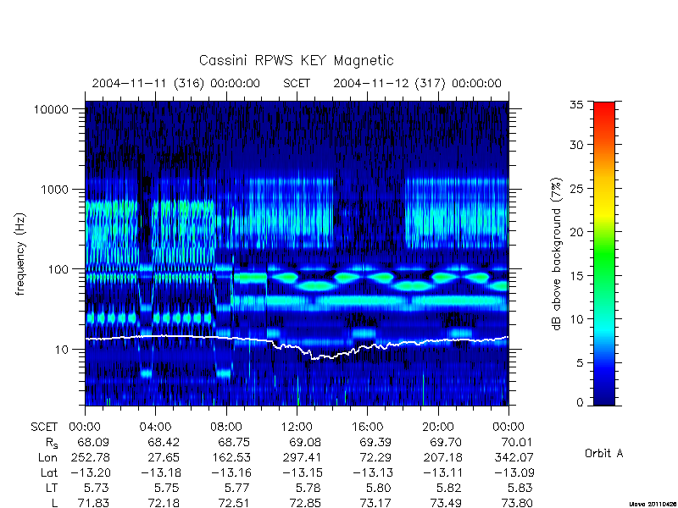Click the 100 frequency tick label
678x508 pixels.
(58, 269)
